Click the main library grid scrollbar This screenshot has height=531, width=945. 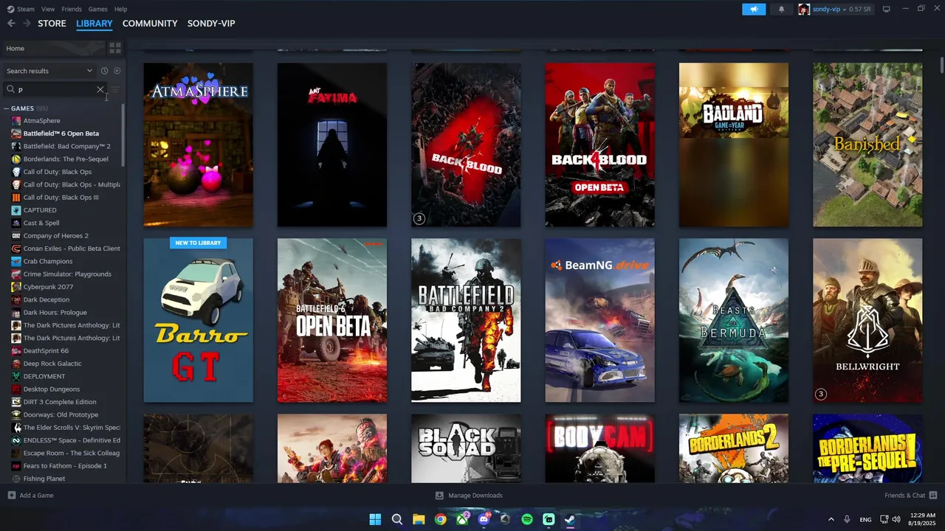pos(941,65)
